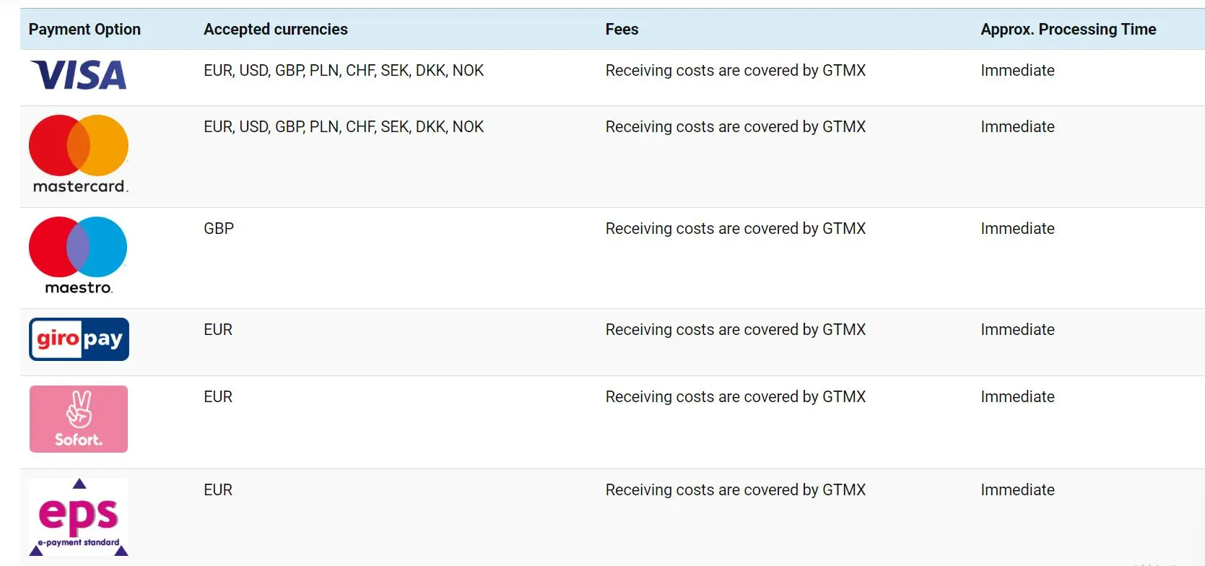Select the Fees column header
The height and width of the screenshot is (566, 1205).
tap(622, 30)
